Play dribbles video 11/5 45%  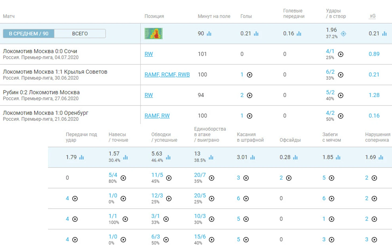coord(169,178)
